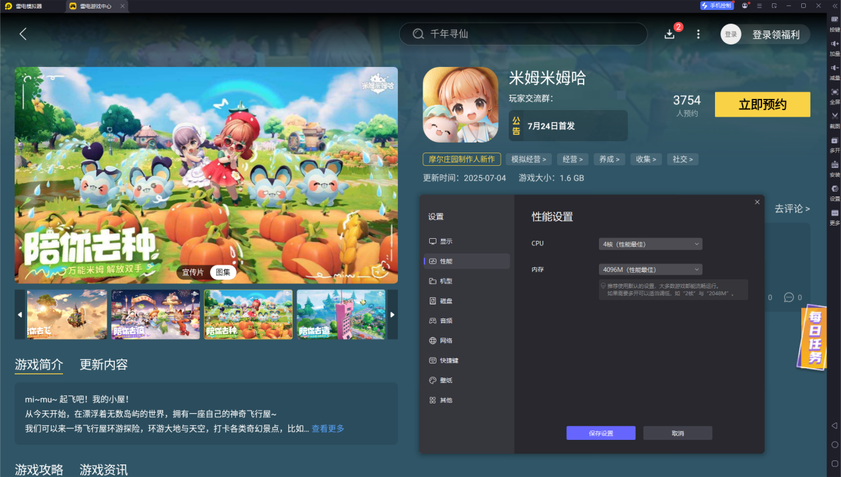
Task: Click the Android recents square icon
Action: [x=834, y=463]
